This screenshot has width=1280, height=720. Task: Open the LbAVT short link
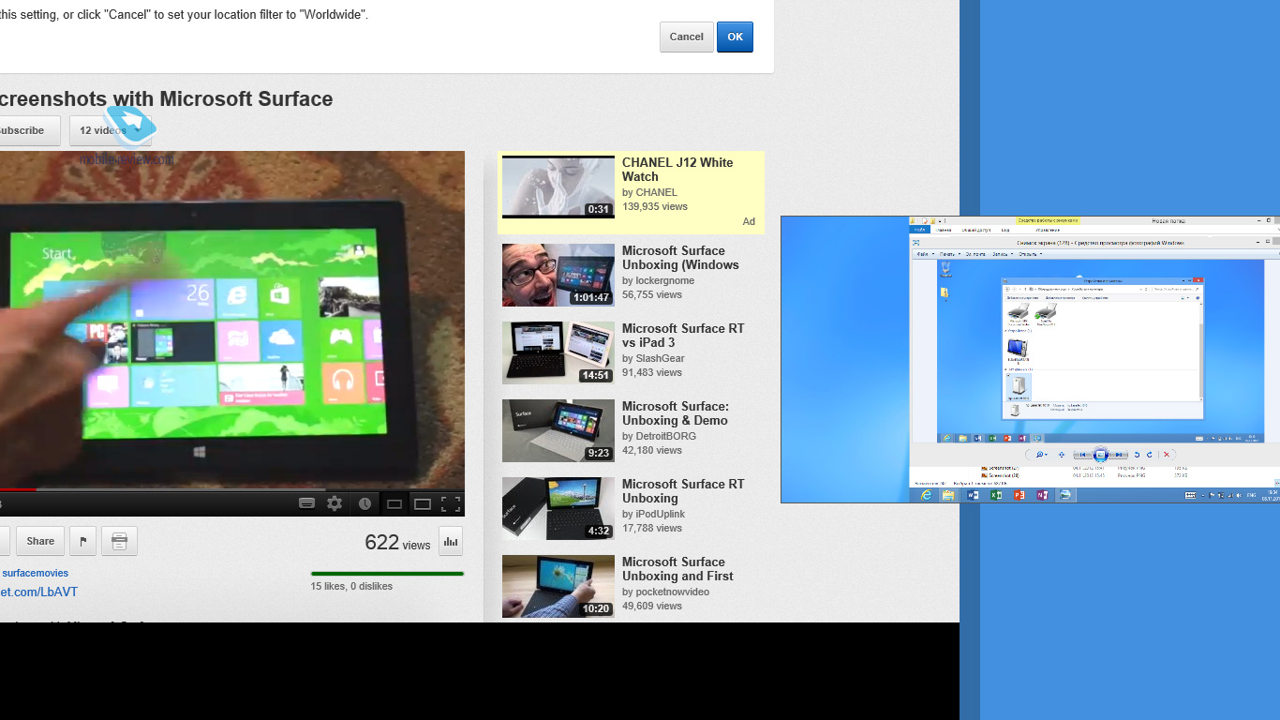point(38,592)
